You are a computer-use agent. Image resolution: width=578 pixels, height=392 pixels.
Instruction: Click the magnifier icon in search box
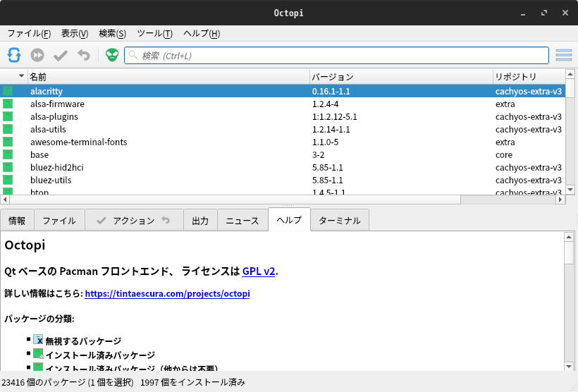133,55
